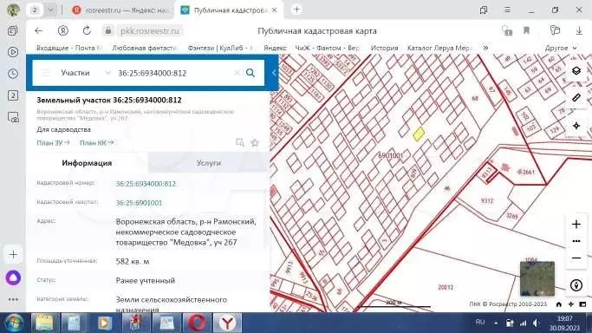The height and width of the screenshot is (333, 592).
Task: Open the taskbar File Explorer folder
Action: pyautogui.click(x=44, y=323)
